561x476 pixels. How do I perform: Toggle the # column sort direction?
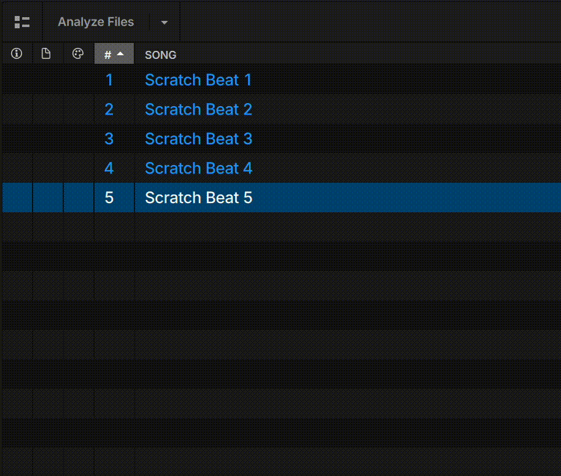[114, 54]
